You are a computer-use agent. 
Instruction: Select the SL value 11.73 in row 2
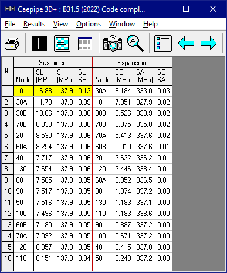[44, 102]
